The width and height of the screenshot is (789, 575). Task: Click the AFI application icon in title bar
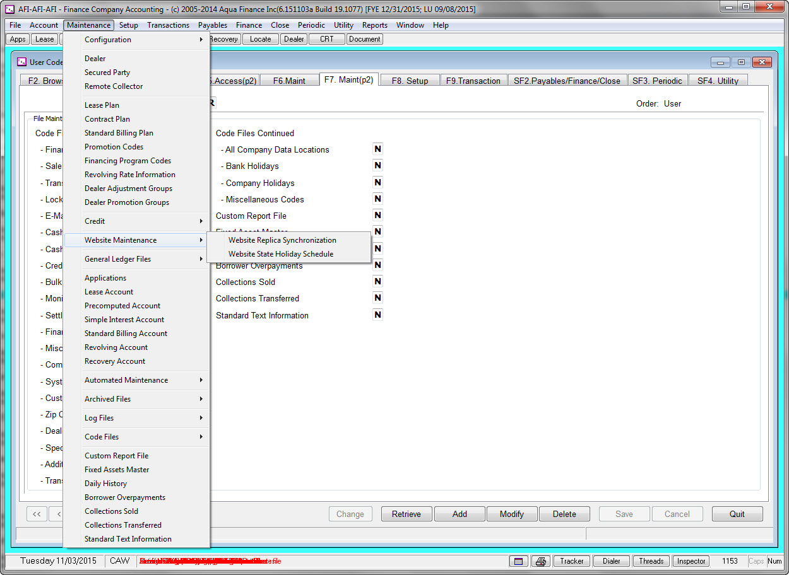9,9
